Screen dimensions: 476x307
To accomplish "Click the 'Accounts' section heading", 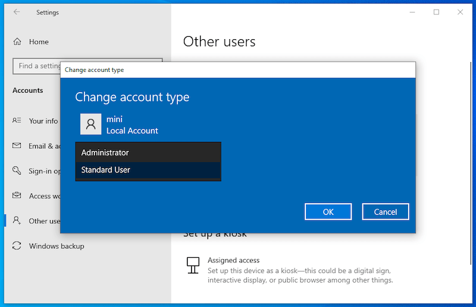I will pyautogui.click(x=27, y=90).
